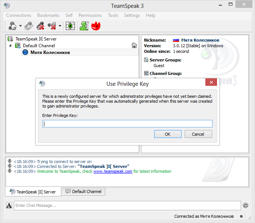Click the home icon on Default Channel
Screen dimensions: 255x223
click(x=134, y=45)
